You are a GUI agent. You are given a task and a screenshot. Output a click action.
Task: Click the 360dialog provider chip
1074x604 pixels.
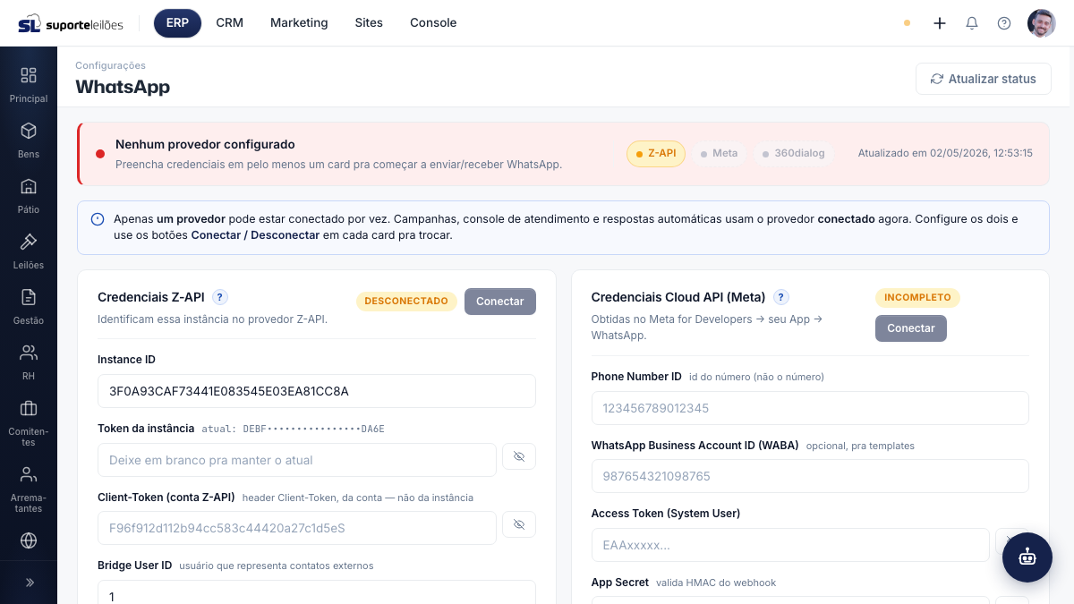[x=793, y=154]
